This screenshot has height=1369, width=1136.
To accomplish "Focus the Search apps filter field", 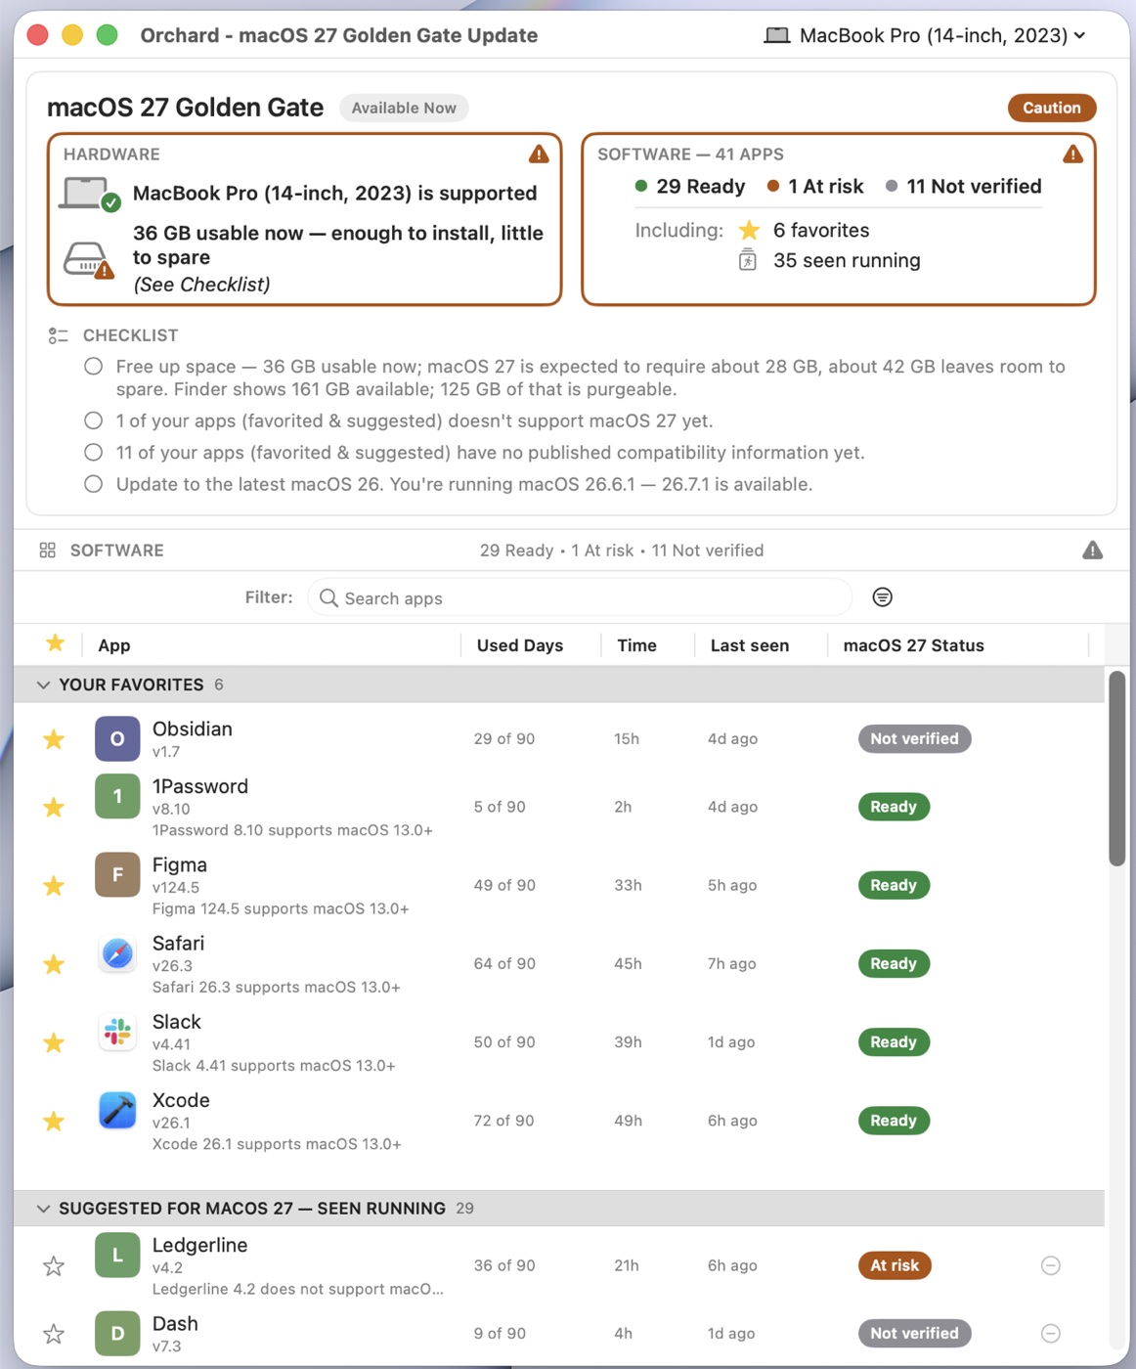I will pos(580,597).
